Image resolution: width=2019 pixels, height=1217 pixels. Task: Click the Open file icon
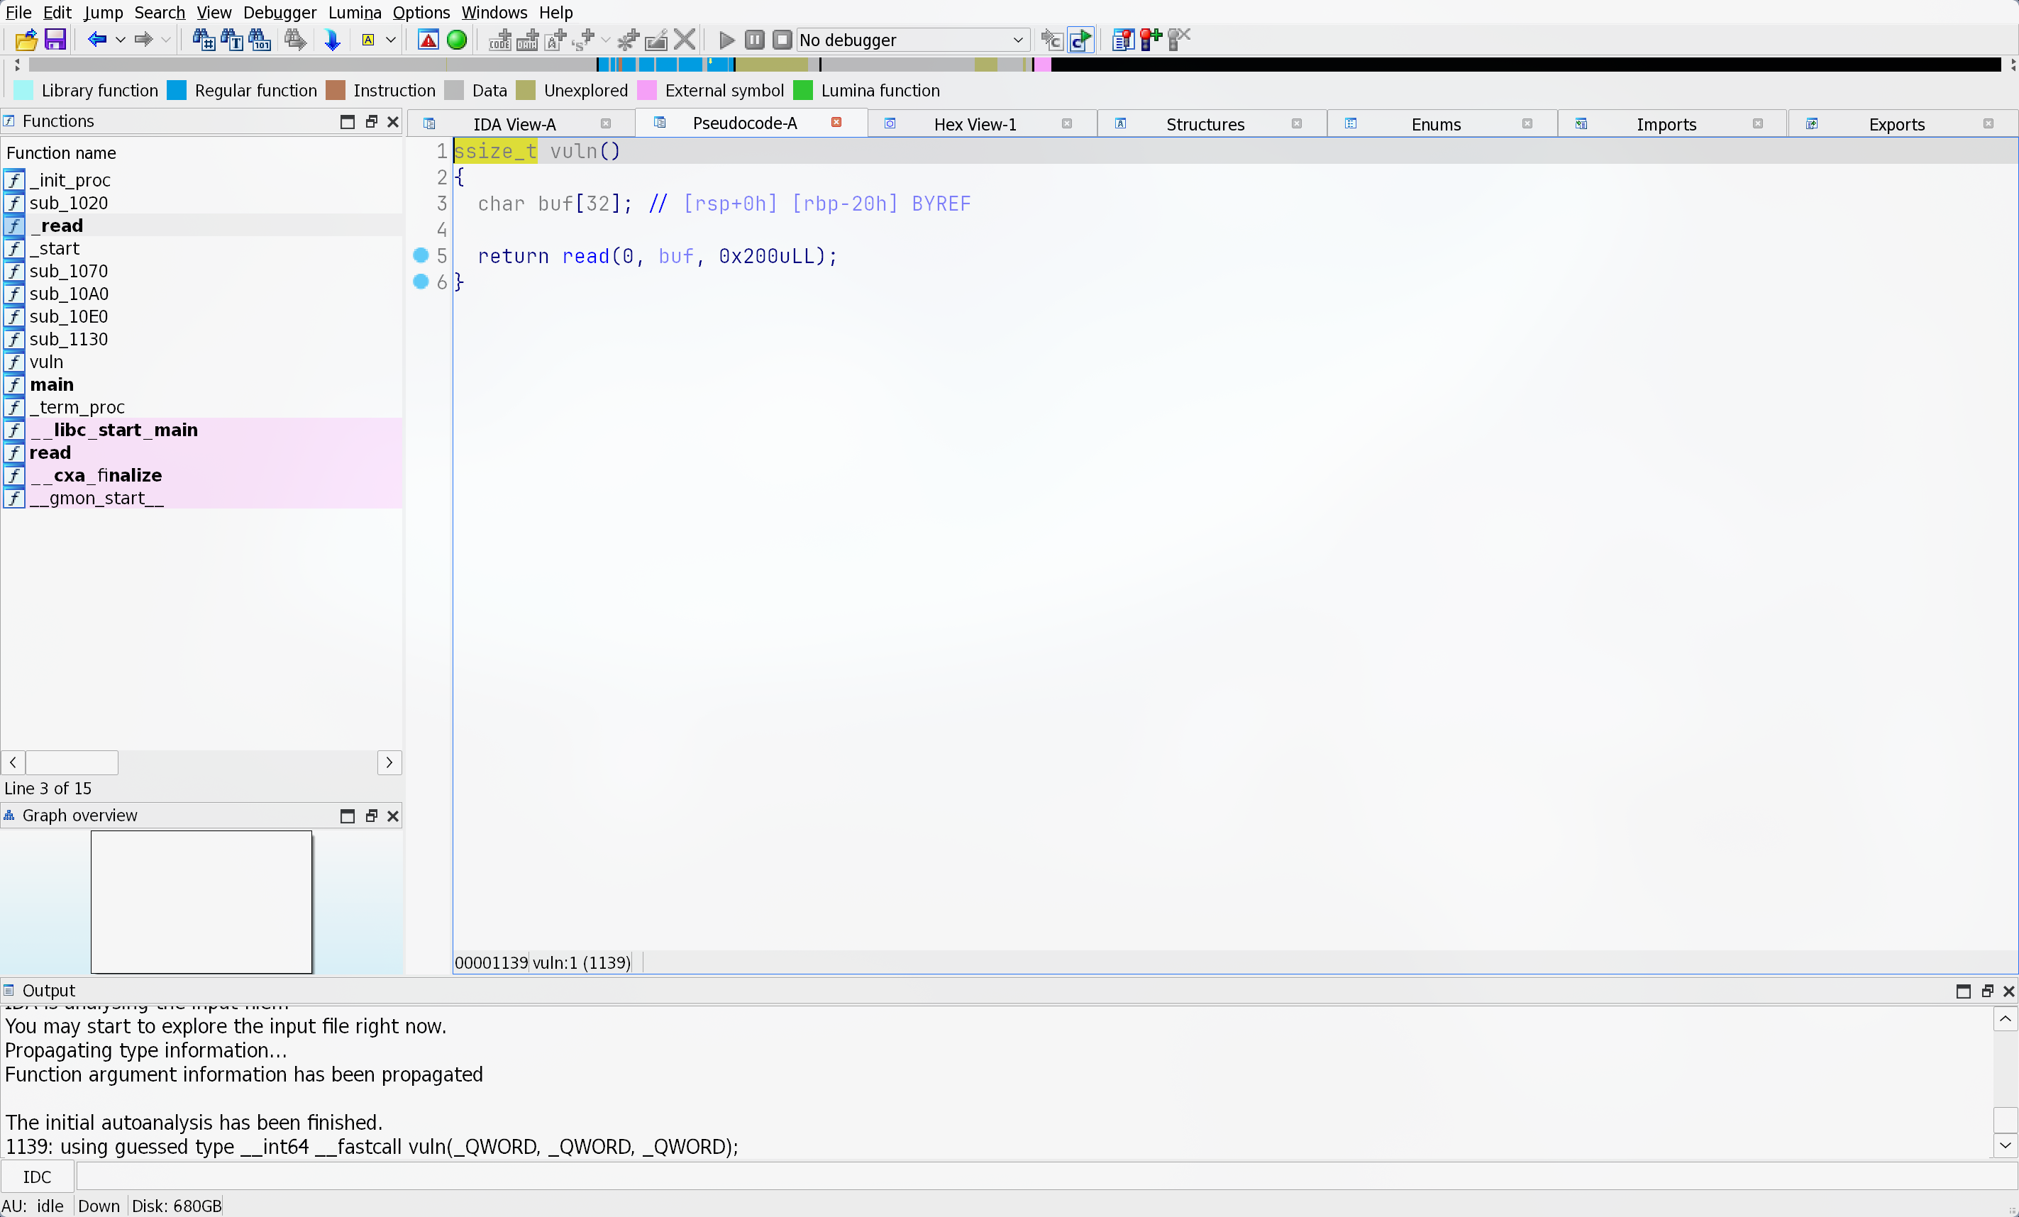point(26,39)
